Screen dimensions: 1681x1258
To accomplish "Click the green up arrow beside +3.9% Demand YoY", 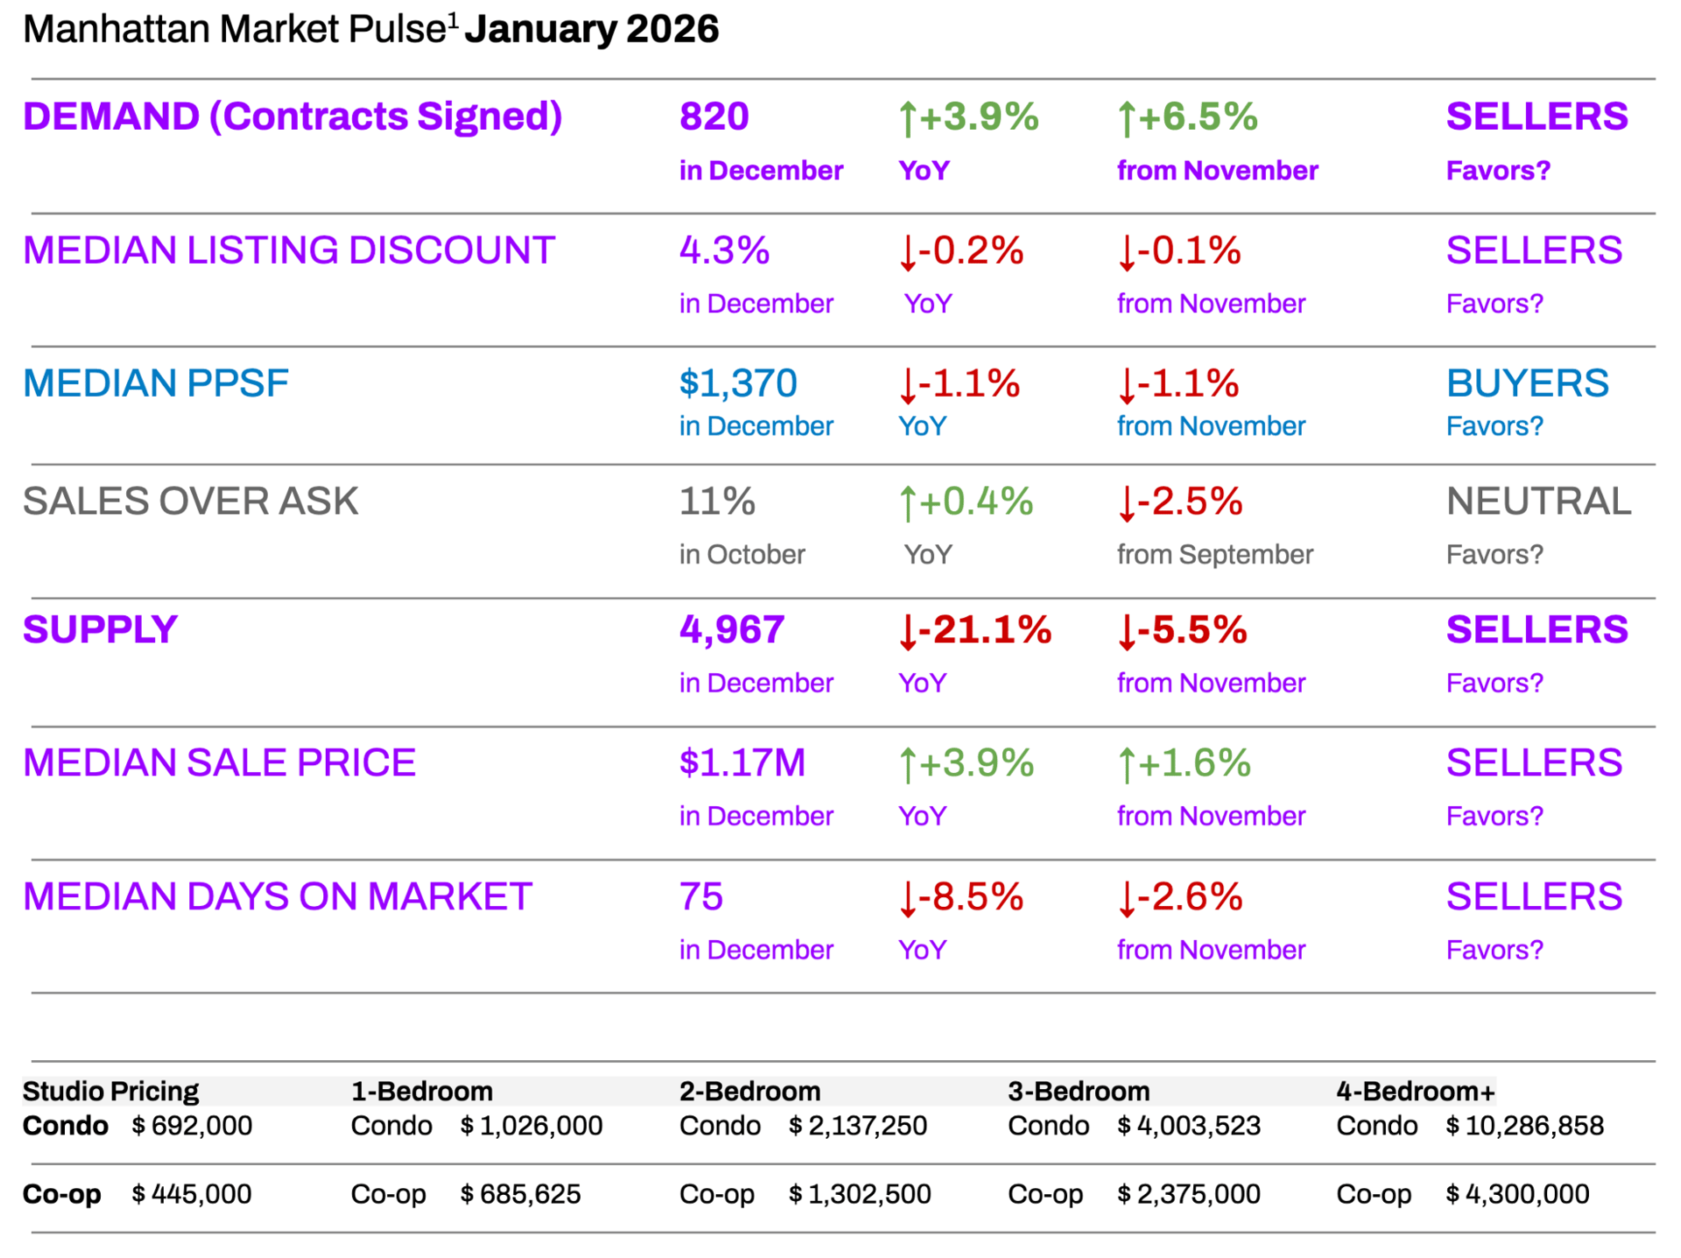I will [x=908, y=119].
